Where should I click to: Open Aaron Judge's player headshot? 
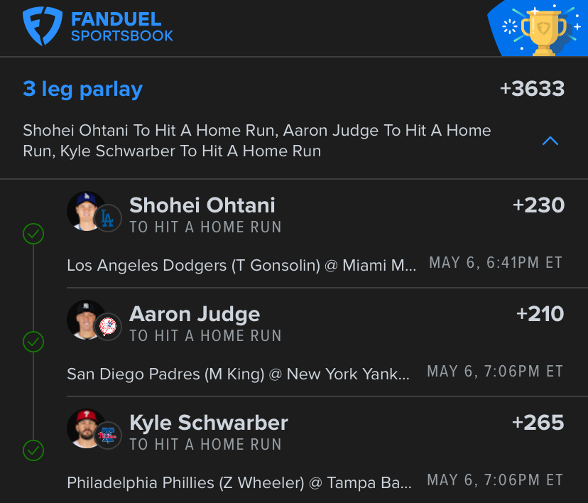[x=85, y=320]
